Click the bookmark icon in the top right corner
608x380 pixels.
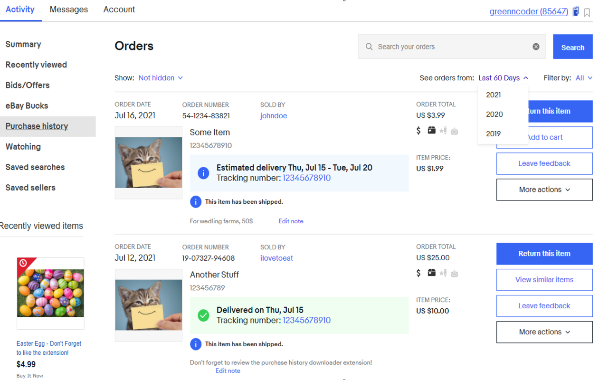click(587, 11)
